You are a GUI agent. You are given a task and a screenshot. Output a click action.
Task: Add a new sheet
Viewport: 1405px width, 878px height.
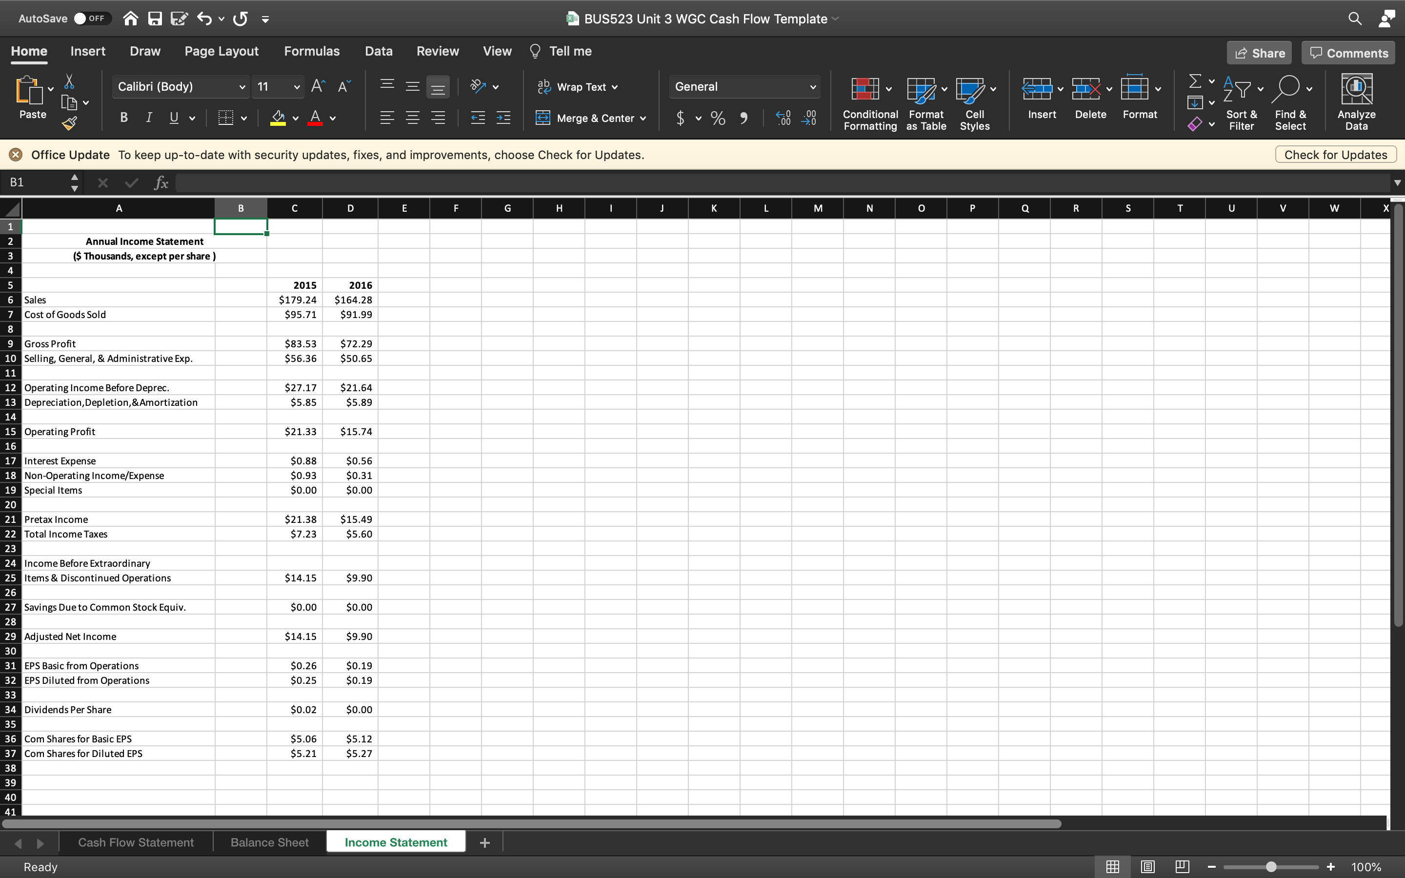coord(485,842)
